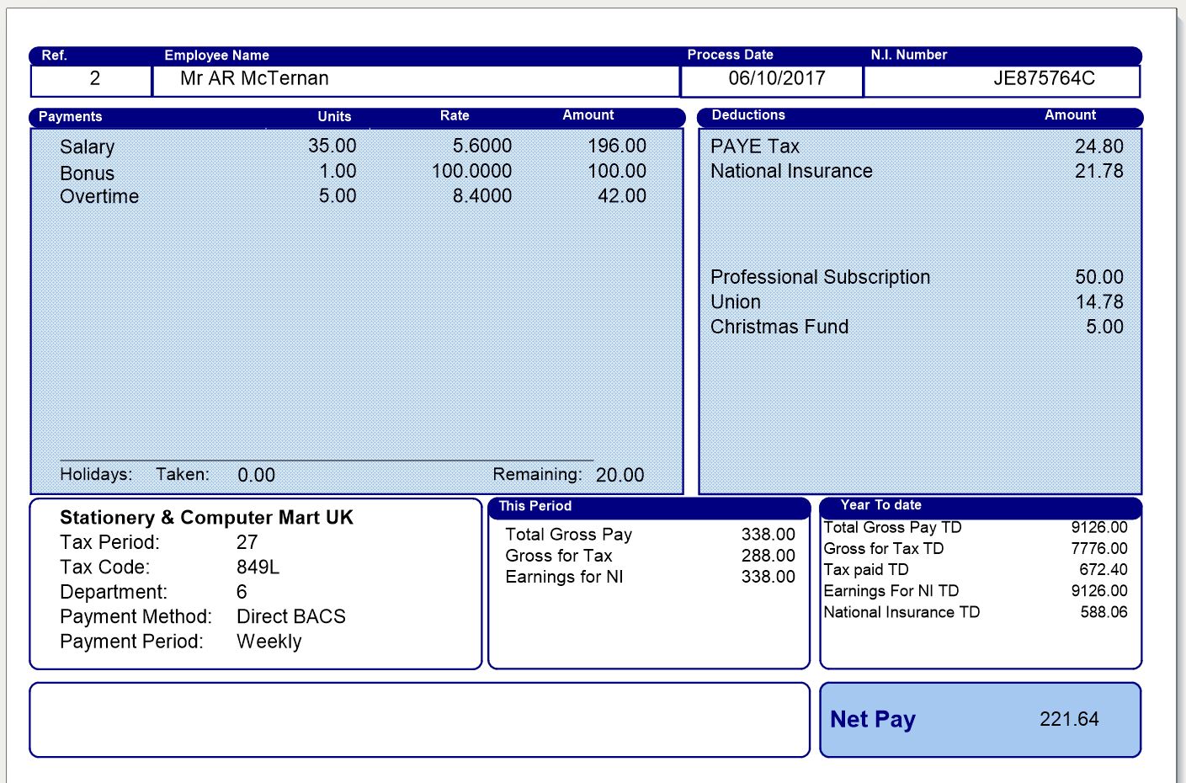The image size is (1186, 783).
Task: Select the N.I. number JE875764C
Action: click(x=1044, y=79)
